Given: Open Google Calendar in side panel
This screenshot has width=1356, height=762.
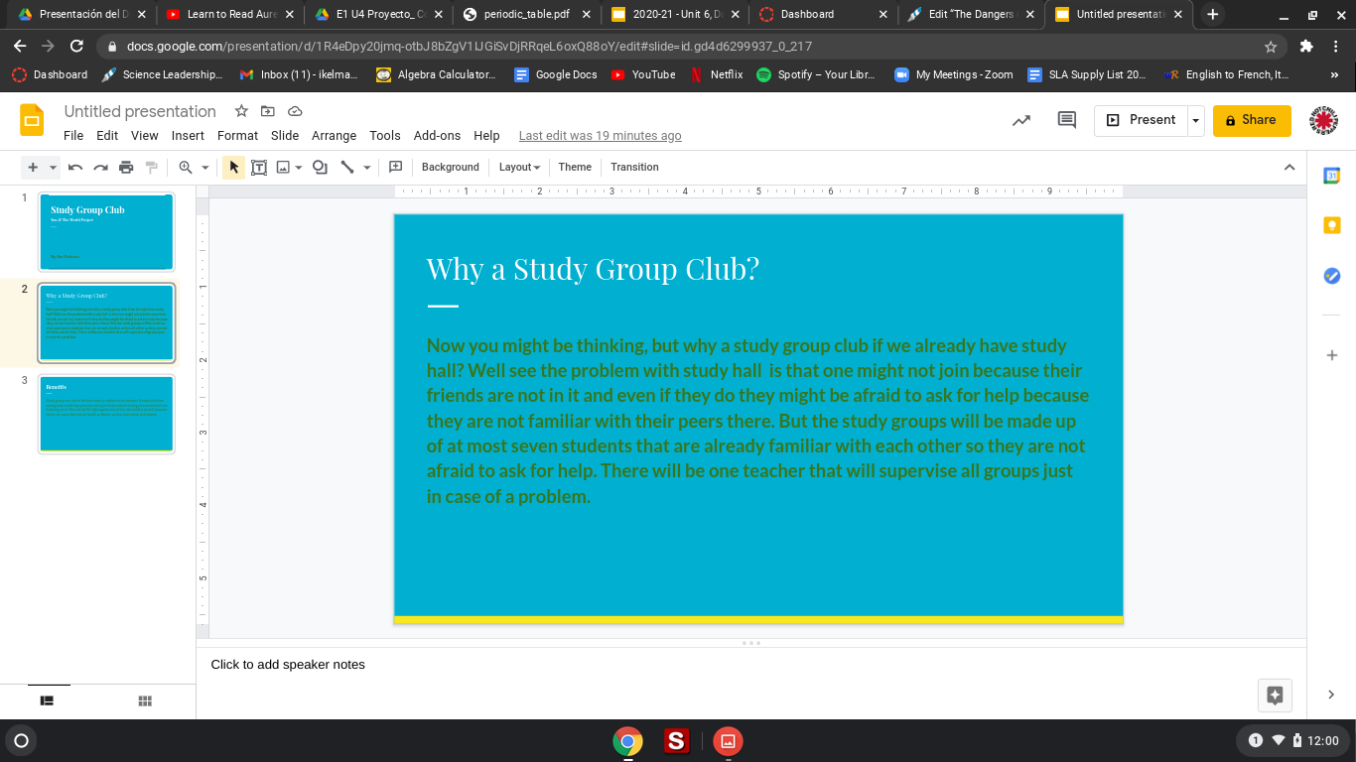Looking at the screenshot, I should (x=1332, y=176).
